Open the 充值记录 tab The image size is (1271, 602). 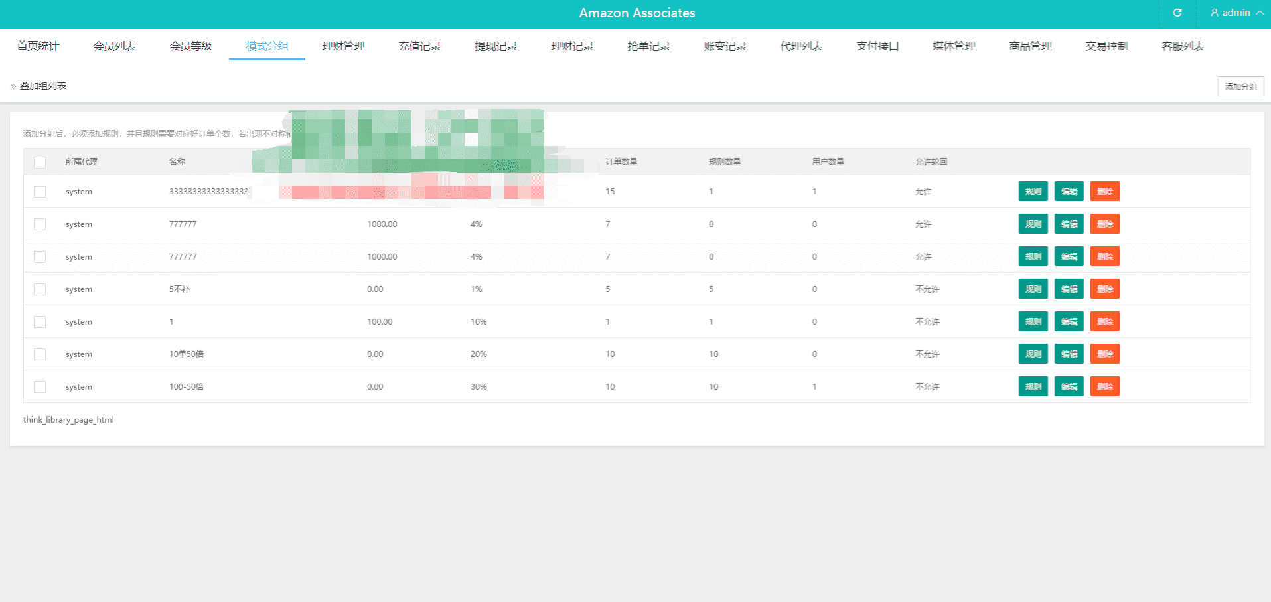[419, 46]
